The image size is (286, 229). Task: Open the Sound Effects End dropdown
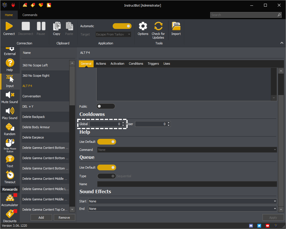[182, 209]
